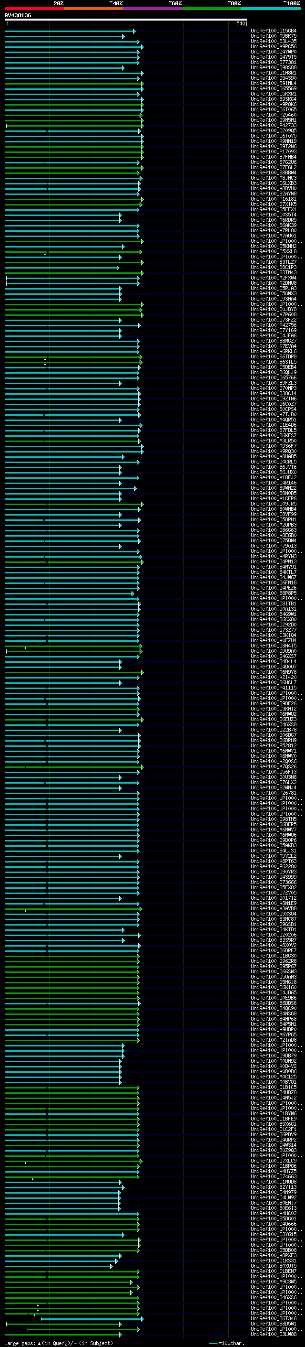Select the UniRef100_C6T065 label
This screenshot has width=305, height=1347.
pos(274,109)
